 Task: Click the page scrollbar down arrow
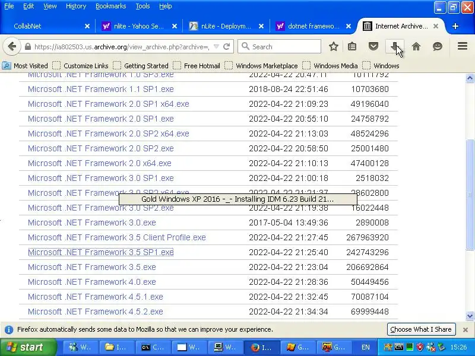(x=470, y=316)
